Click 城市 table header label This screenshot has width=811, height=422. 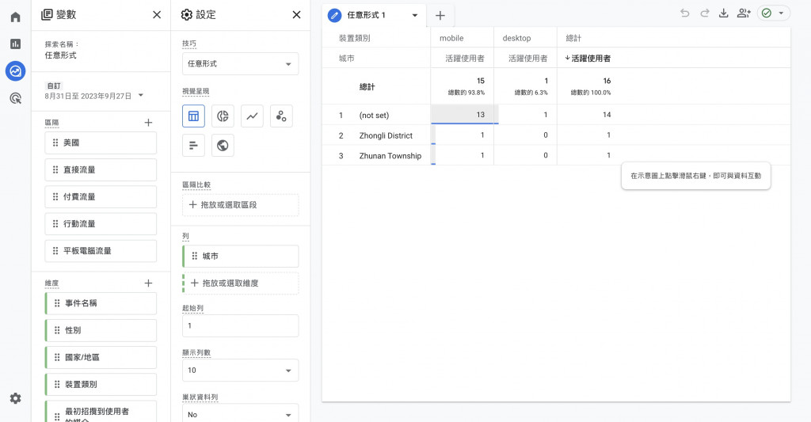point(347,59)
